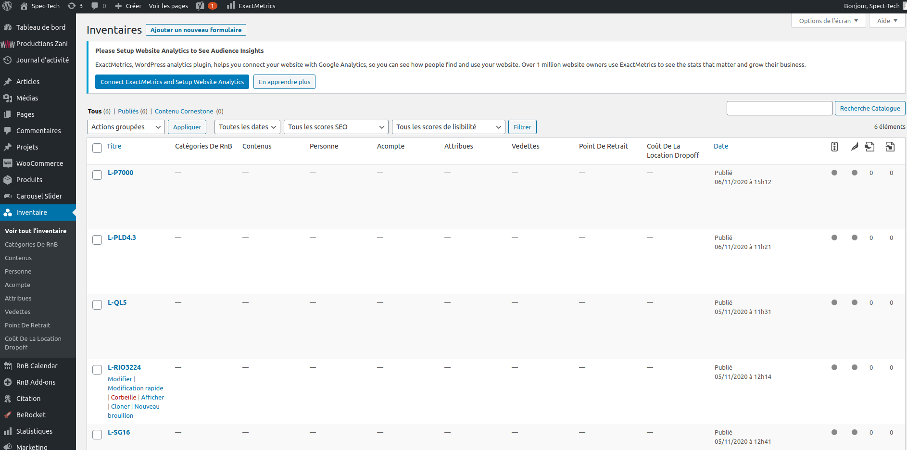Sort by SEO score column icon

coord(834,147)
